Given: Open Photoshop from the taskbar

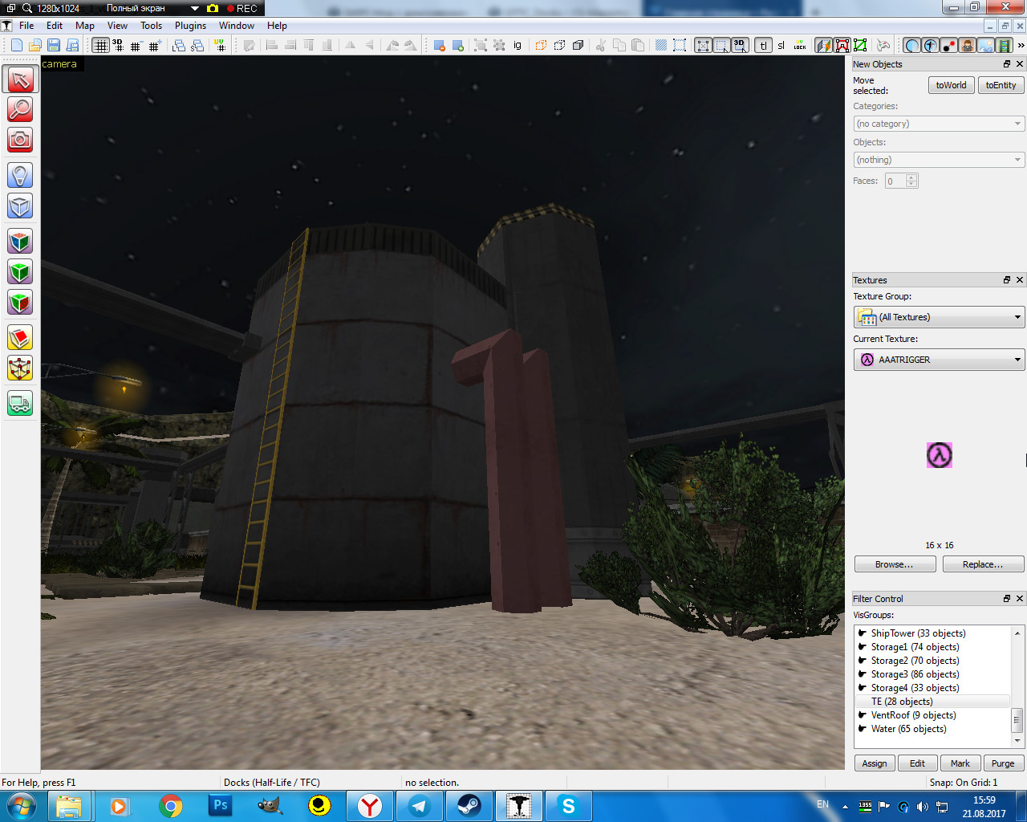Looking at the screenshot, I should [221, 806].
